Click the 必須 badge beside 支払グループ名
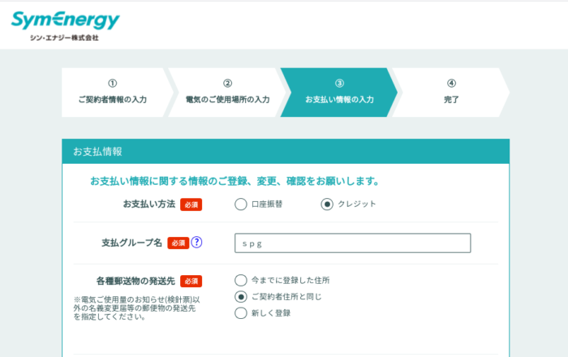This screenshot has width=568, height=357. [179, 243]
